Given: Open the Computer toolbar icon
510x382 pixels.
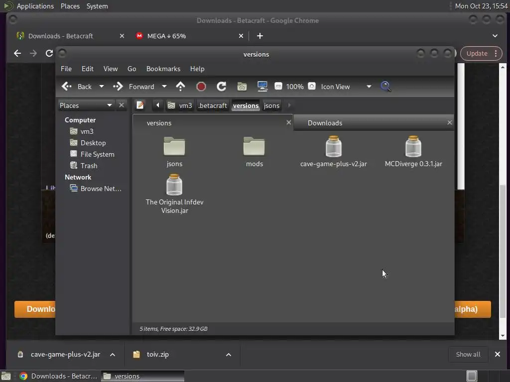Looking at the screenshot, I should pyautogui.click(x=262, y=87).
